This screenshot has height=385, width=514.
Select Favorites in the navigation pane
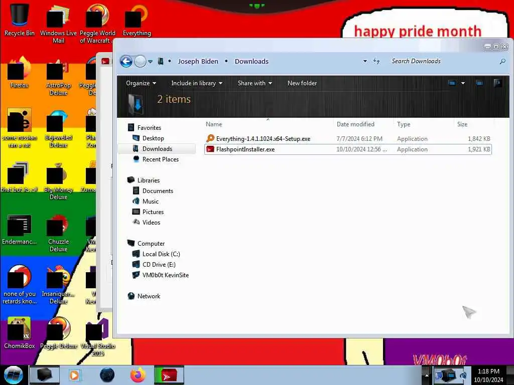[149, 128]
